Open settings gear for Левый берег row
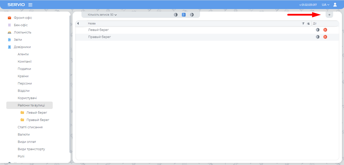This screenshot has width=344, height=165. [318, 30]
